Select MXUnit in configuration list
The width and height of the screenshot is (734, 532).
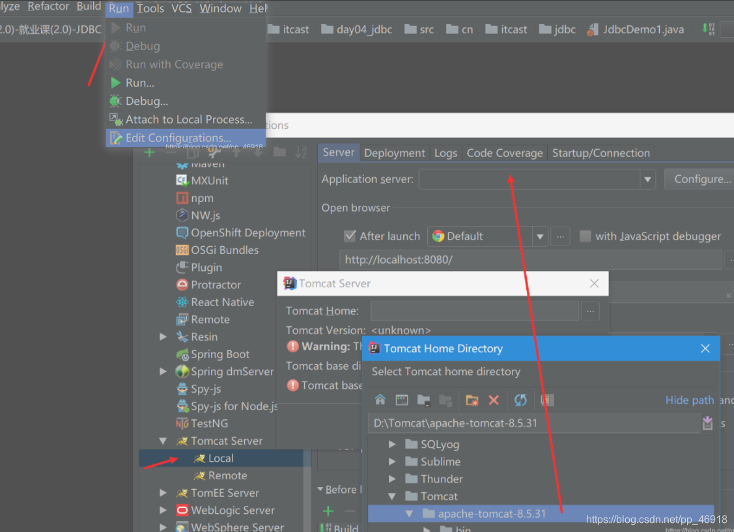point(202,180)
